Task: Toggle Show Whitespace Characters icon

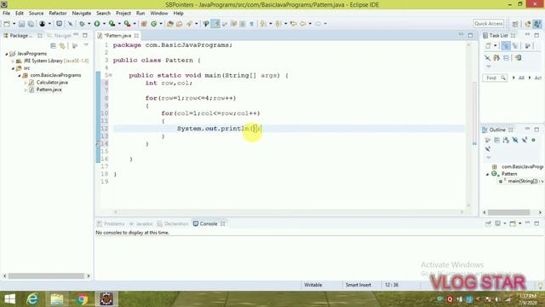Action: click(252, 24)
